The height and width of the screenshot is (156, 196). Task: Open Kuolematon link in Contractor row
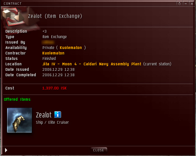coord(53,53)
